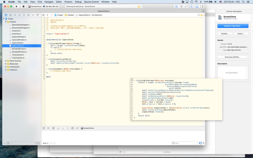Screen dimensions: 253x158
Task: Close the code preview popup with its X
Action: tap(132, 80)
